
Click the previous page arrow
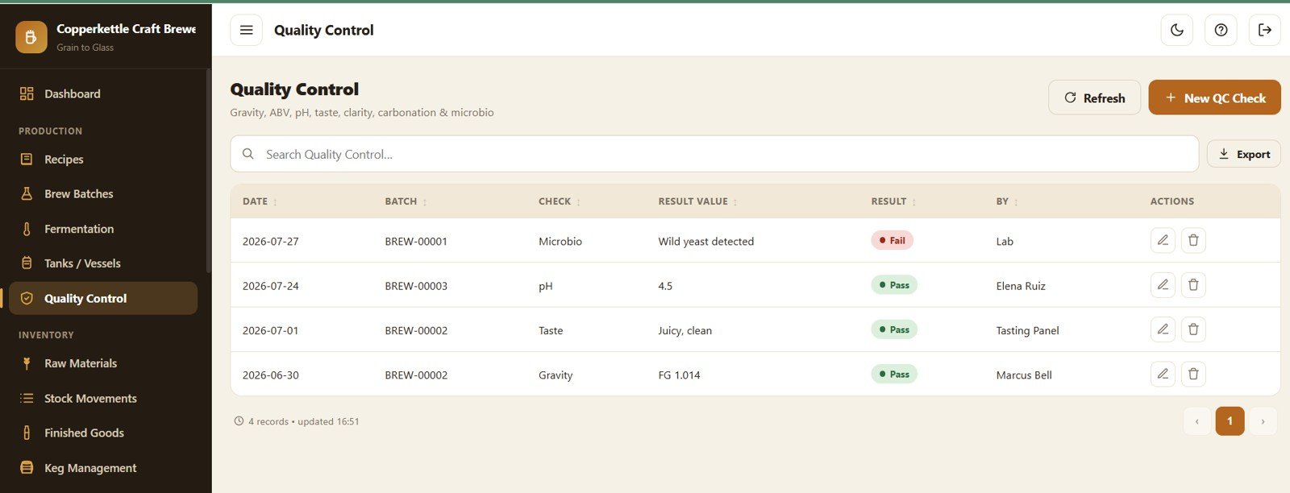[x=1196, y=420]
